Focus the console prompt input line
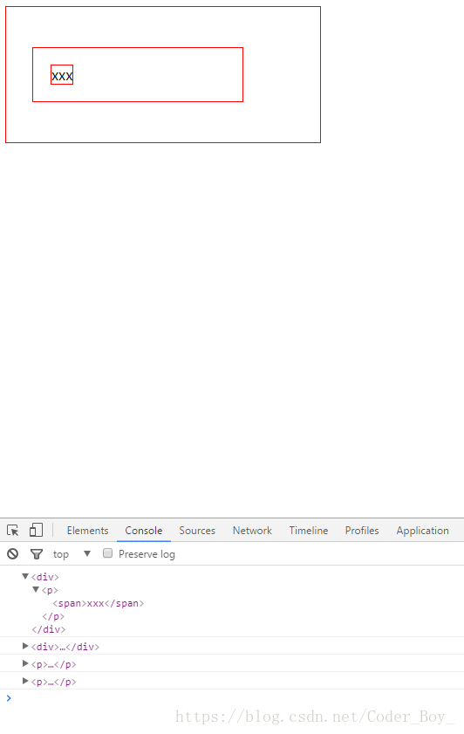464x734 pixels. [232, 698]
